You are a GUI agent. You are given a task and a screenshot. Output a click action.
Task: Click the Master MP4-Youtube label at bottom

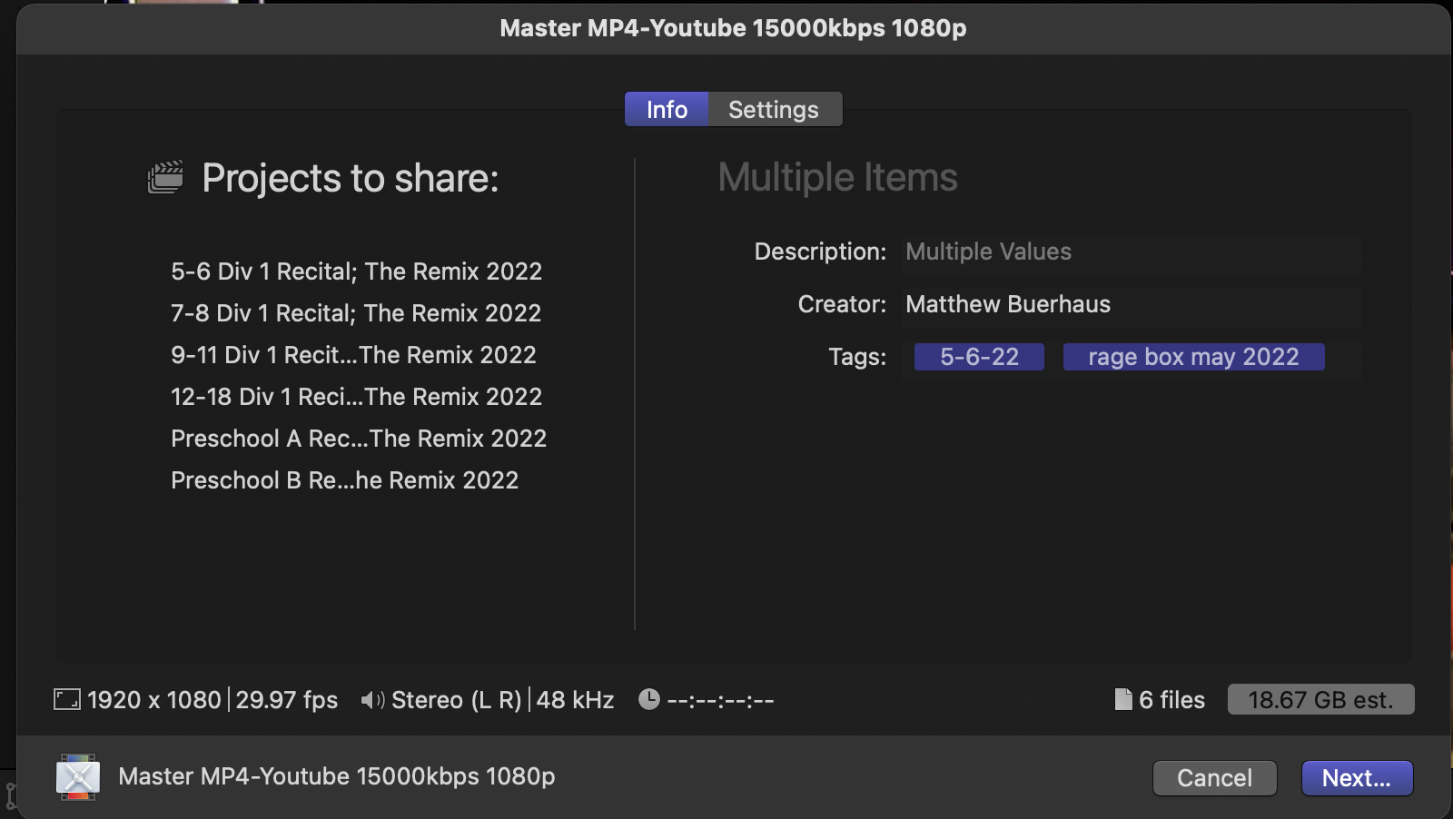point(338,777)
